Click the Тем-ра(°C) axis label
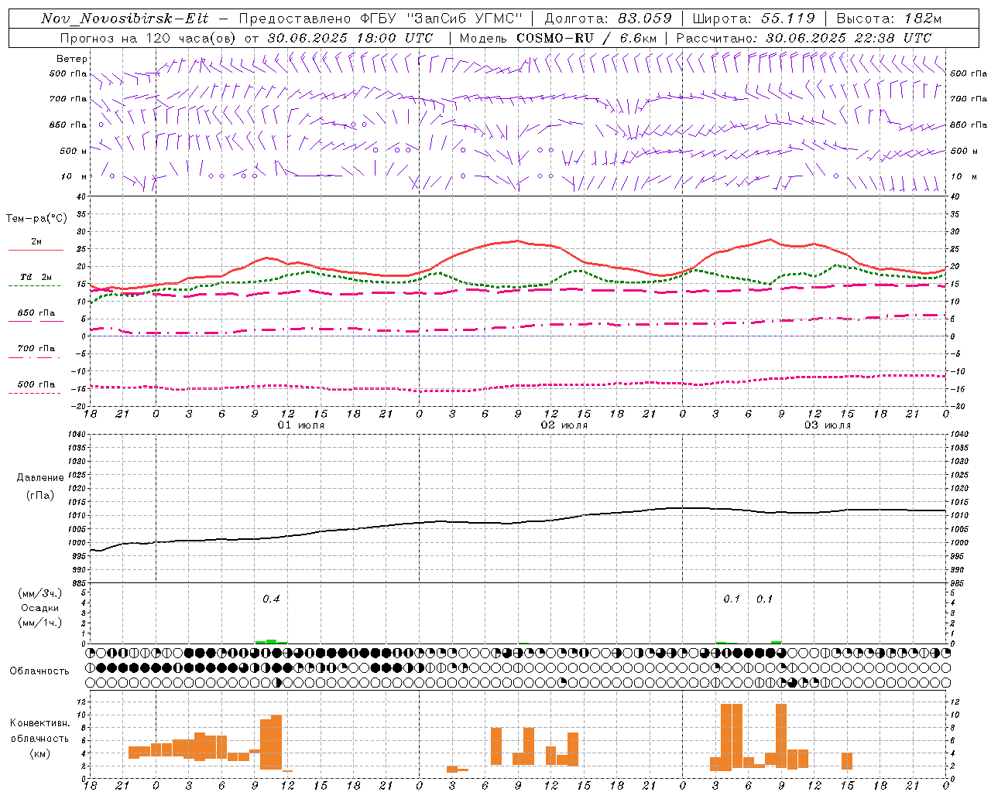This screenshot has height=792, width=991. tap(36, 219)
